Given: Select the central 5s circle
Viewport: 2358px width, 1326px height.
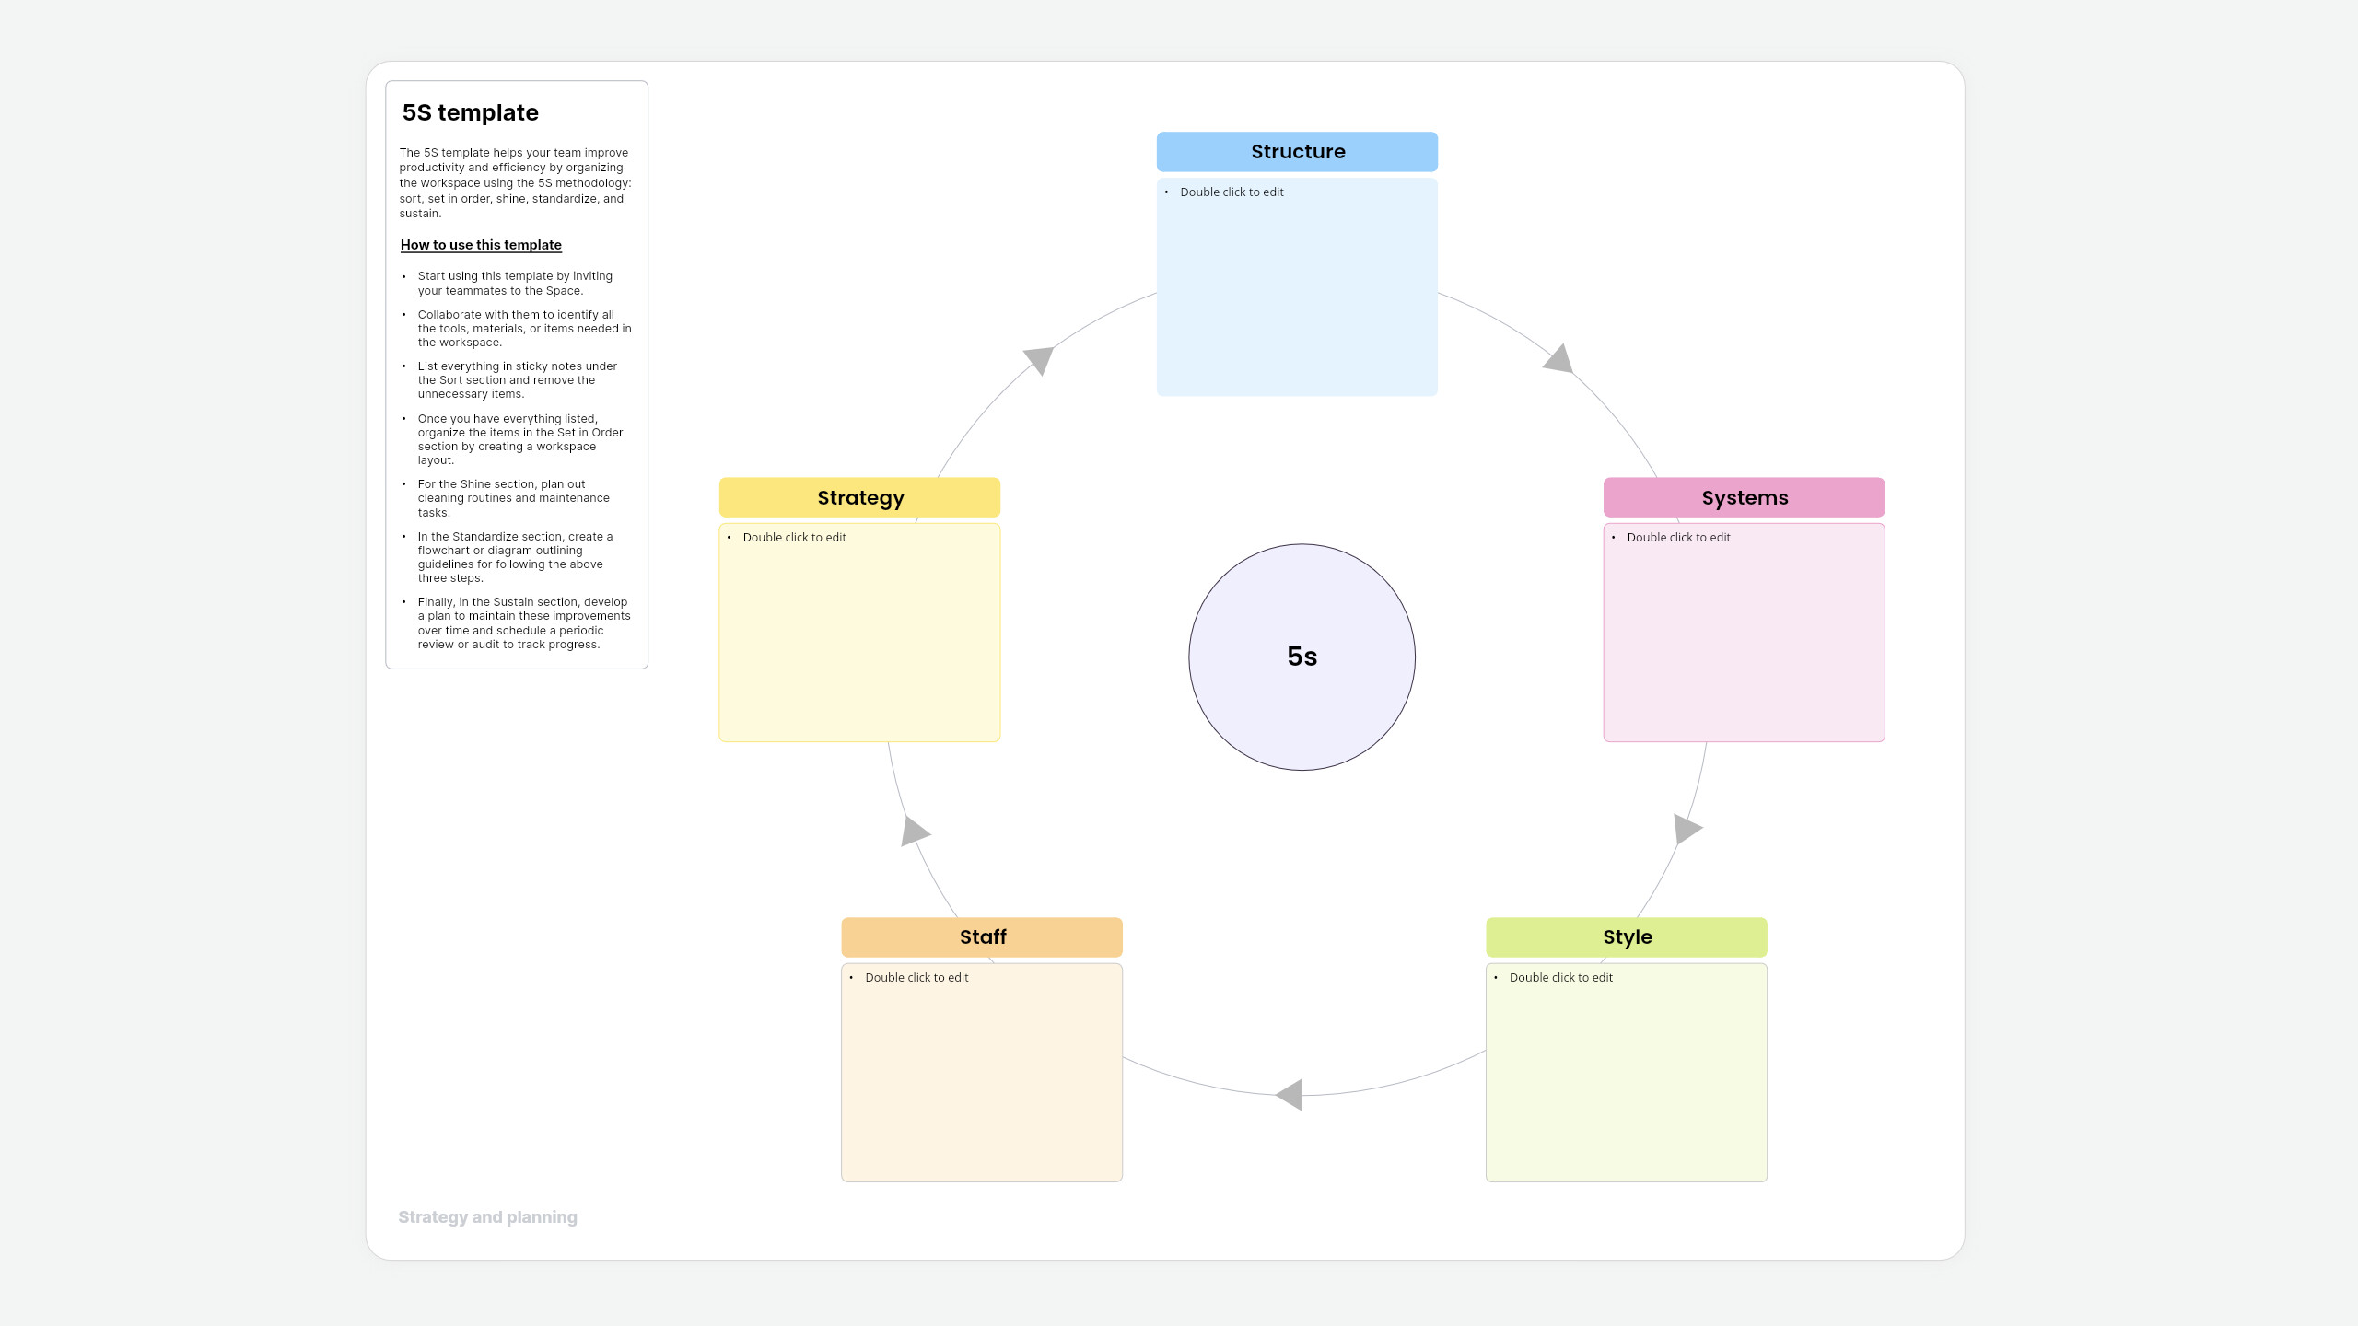Looking at the screenshot, I should [x=1302, y=657].
